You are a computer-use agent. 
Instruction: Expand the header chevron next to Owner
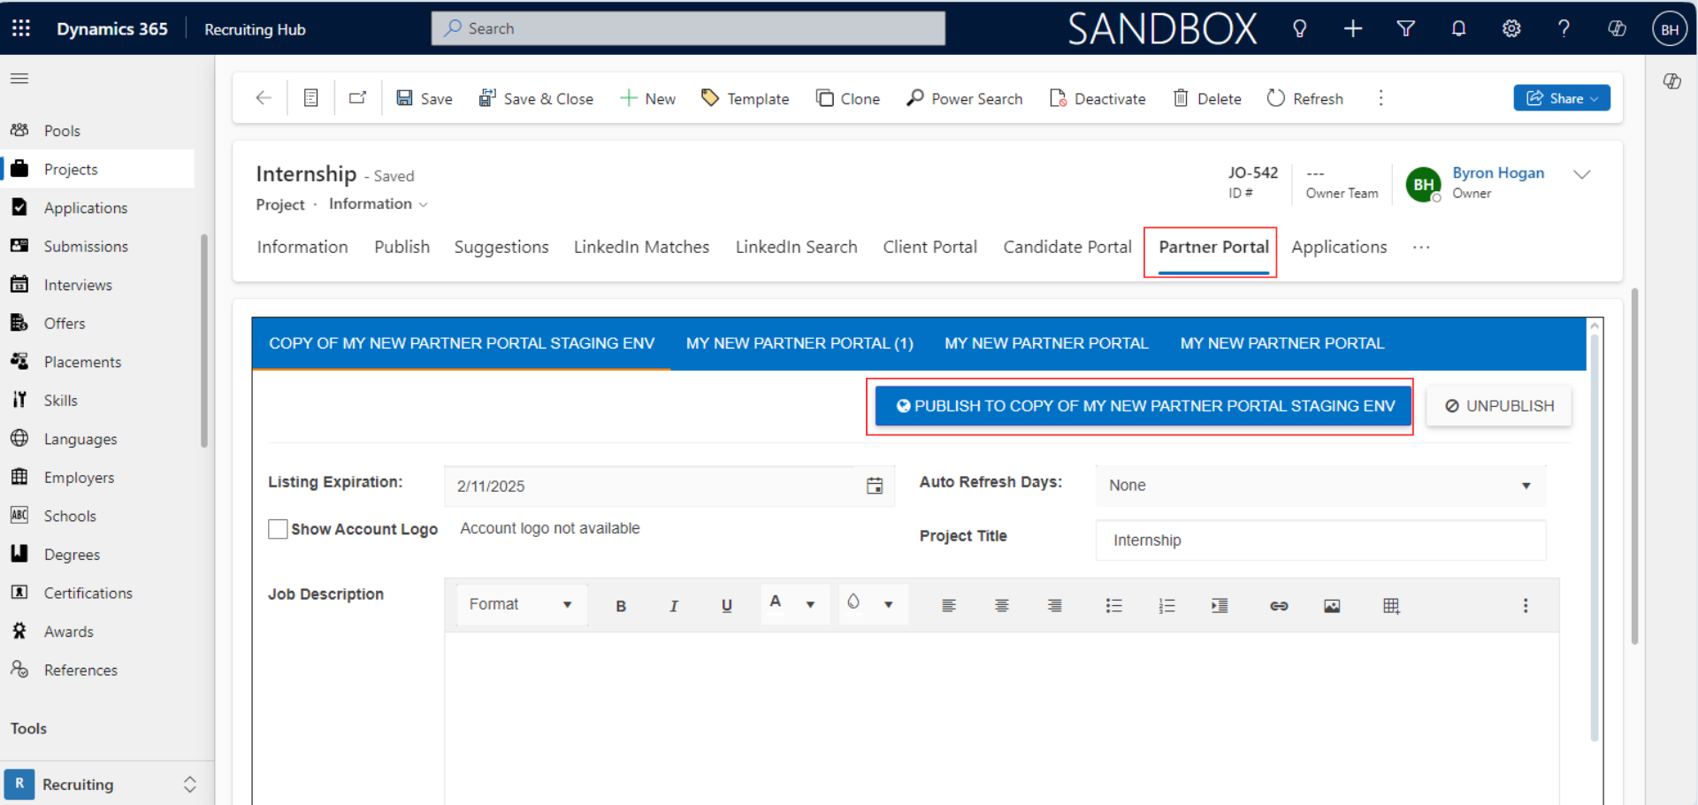pos(1582,174)
